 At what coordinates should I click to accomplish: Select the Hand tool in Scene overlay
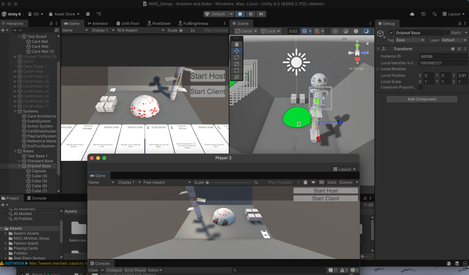237,44
